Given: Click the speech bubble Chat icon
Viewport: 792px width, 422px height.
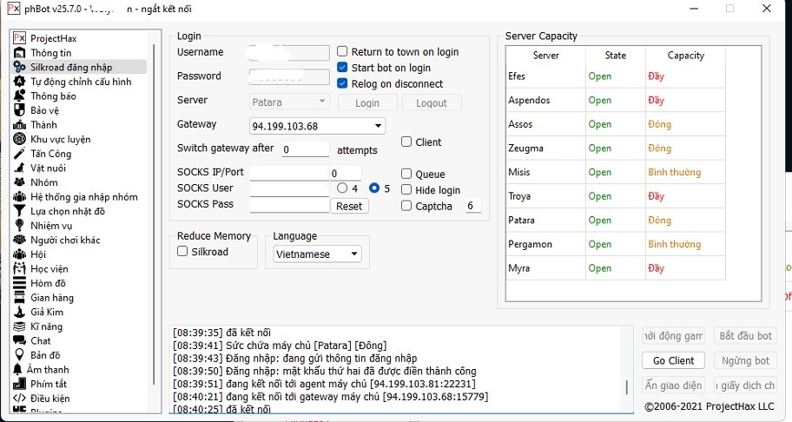Looking at the screenshot, I should point(19,341).
